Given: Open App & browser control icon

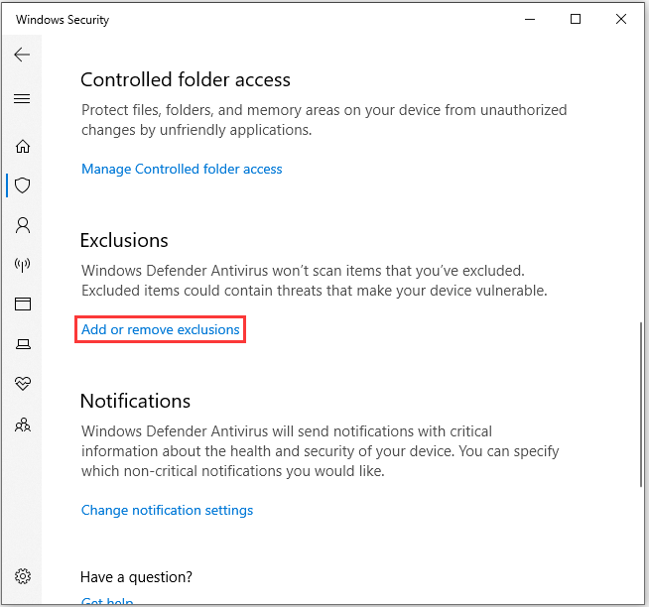Looking at the screenshot, I should [23, 304].
